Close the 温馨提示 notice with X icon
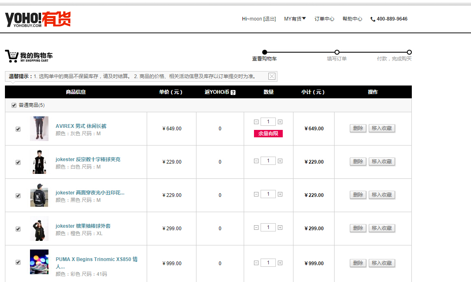 click(x=272, y=76)
